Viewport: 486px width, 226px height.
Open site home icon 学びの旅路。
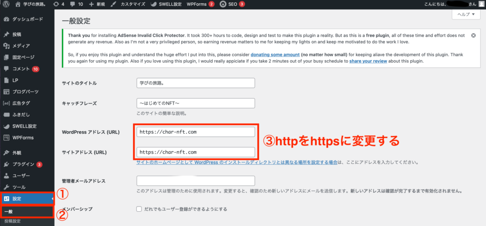click(18, 4)
